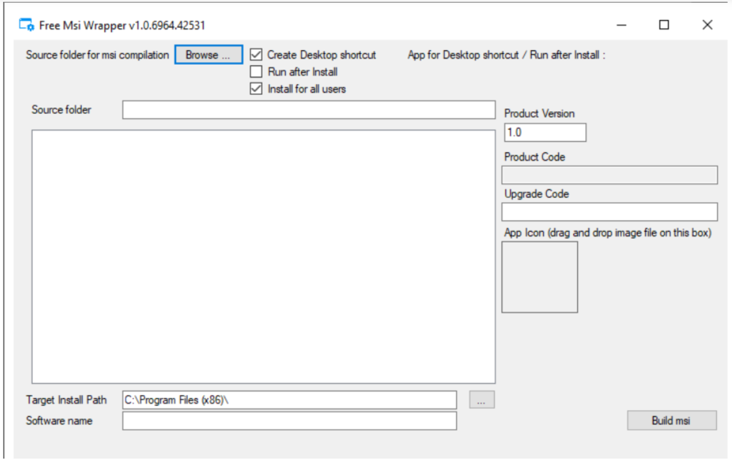
Task: Start compilation with Build msi button
Action: click(x=671, y=420)
